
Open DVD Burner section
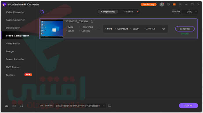click(13, 67)
